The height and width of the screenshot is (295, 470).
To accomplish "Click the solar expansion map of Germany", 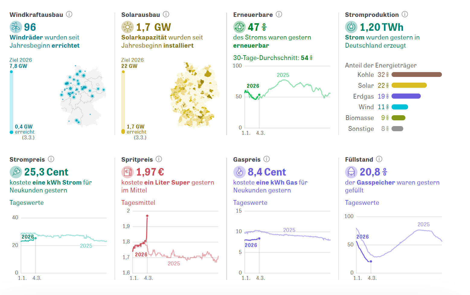I will [x=195, y=96].
